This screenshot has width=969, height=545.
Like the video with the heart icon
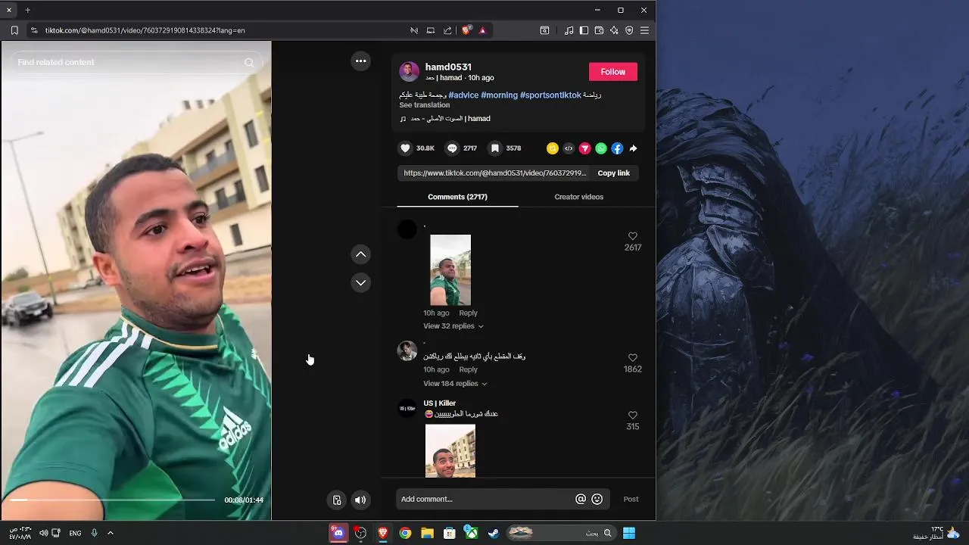406,148
